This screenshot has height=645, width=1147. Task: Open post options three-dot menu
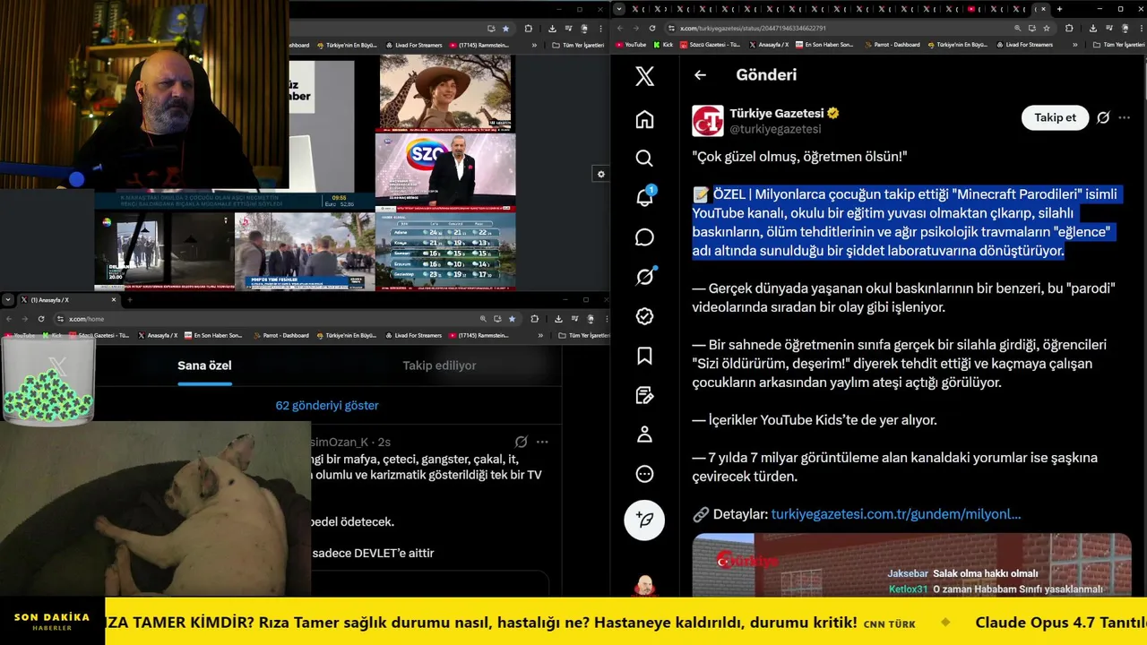(1125, 117)
